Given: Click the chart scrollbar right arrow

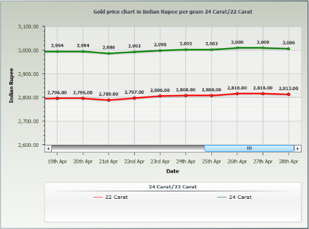Looking at the screenshot, I should (298, 149).
